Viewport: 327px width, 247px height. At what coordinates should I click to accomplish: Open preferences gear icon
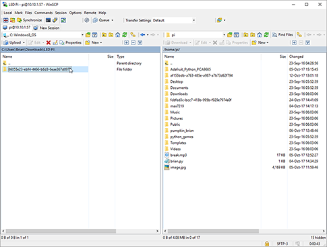tap(87, 20)
